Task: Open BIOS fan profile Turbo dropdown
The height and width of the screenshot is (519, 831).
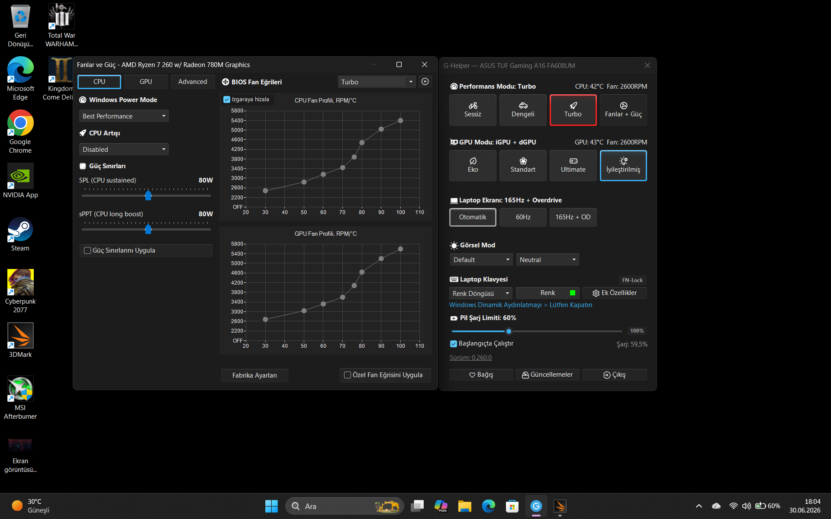Action: click(377, 82)
